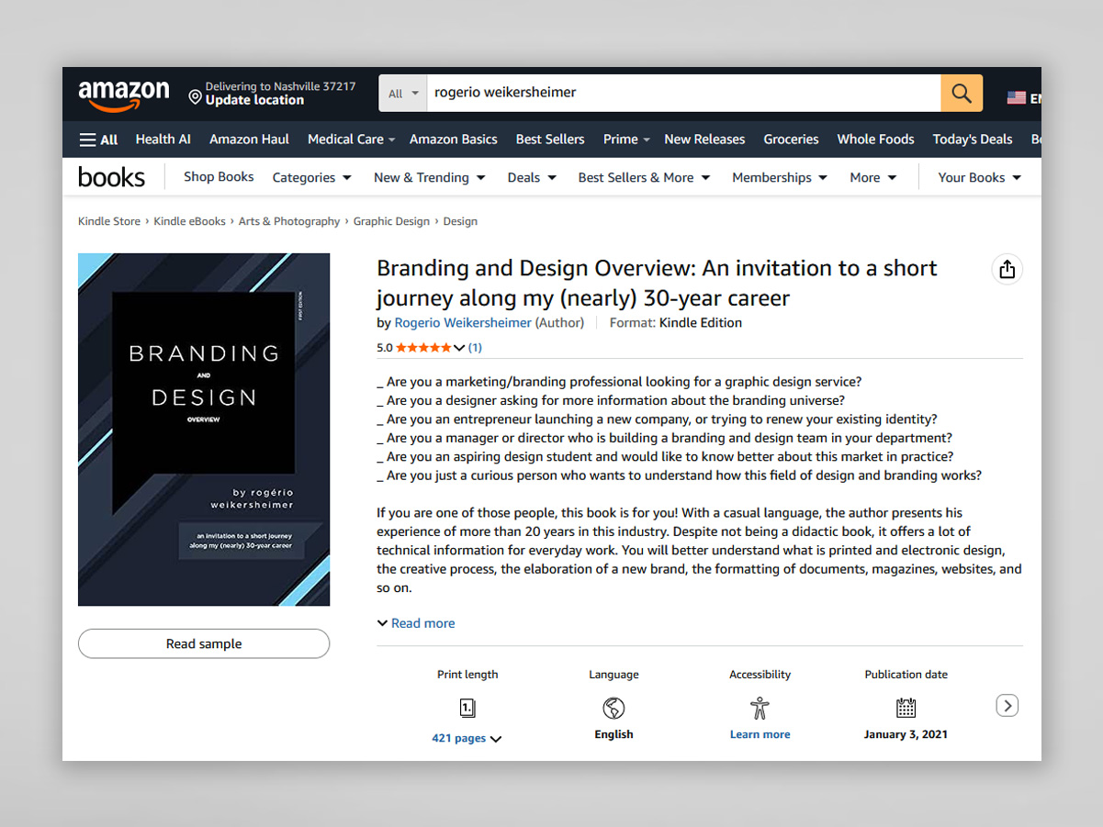Click Kindle Store breadcrumb
The height and width of the screenshot is (827, 1103).
109,221
